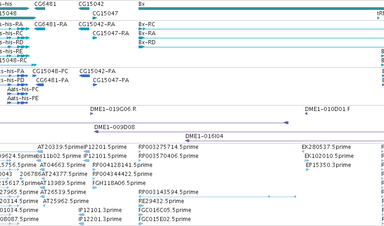Click the RP003143594.5prime alignment line

217,197
